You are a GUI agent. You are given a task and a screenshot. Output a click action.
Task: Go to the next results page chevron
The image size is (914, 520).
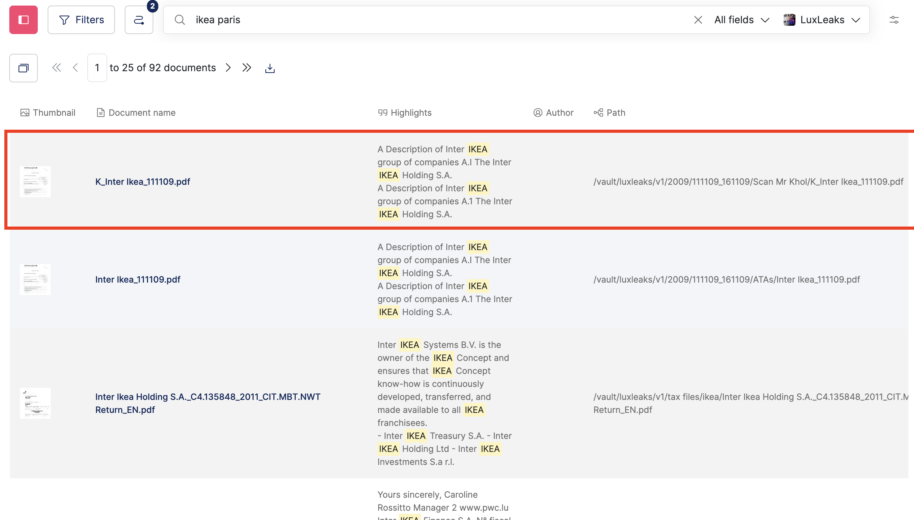(x=228, y=67)
